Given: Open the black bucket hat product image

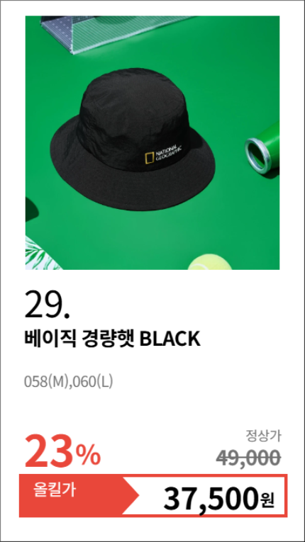Looking at the screenshot, I should [152, 142].
